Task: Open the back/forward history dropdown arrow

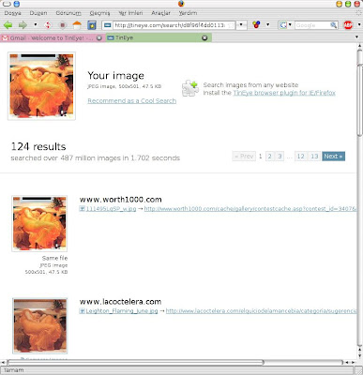Action: tap(36, 24)
